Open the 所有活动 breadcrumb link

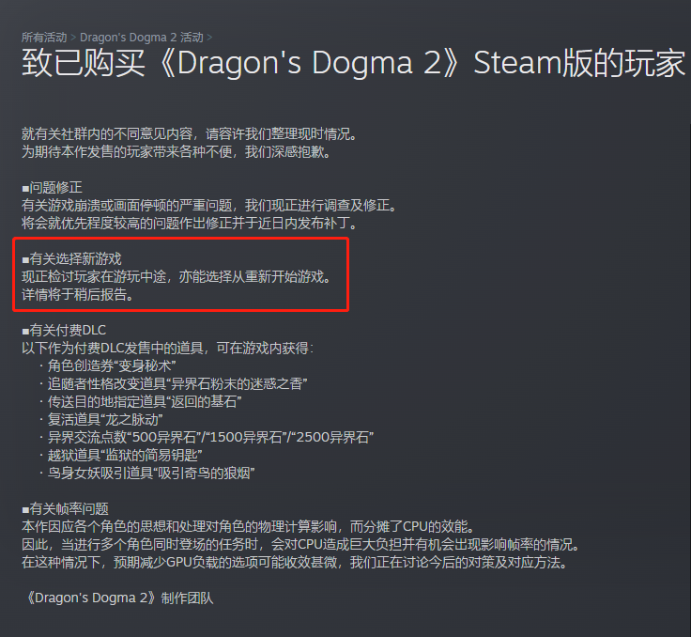44,38
